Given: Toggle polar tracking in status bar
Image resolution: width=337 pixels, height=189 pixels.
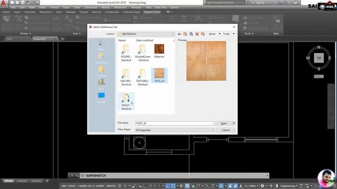Looking at the screenshot, I should coord(150,186).
